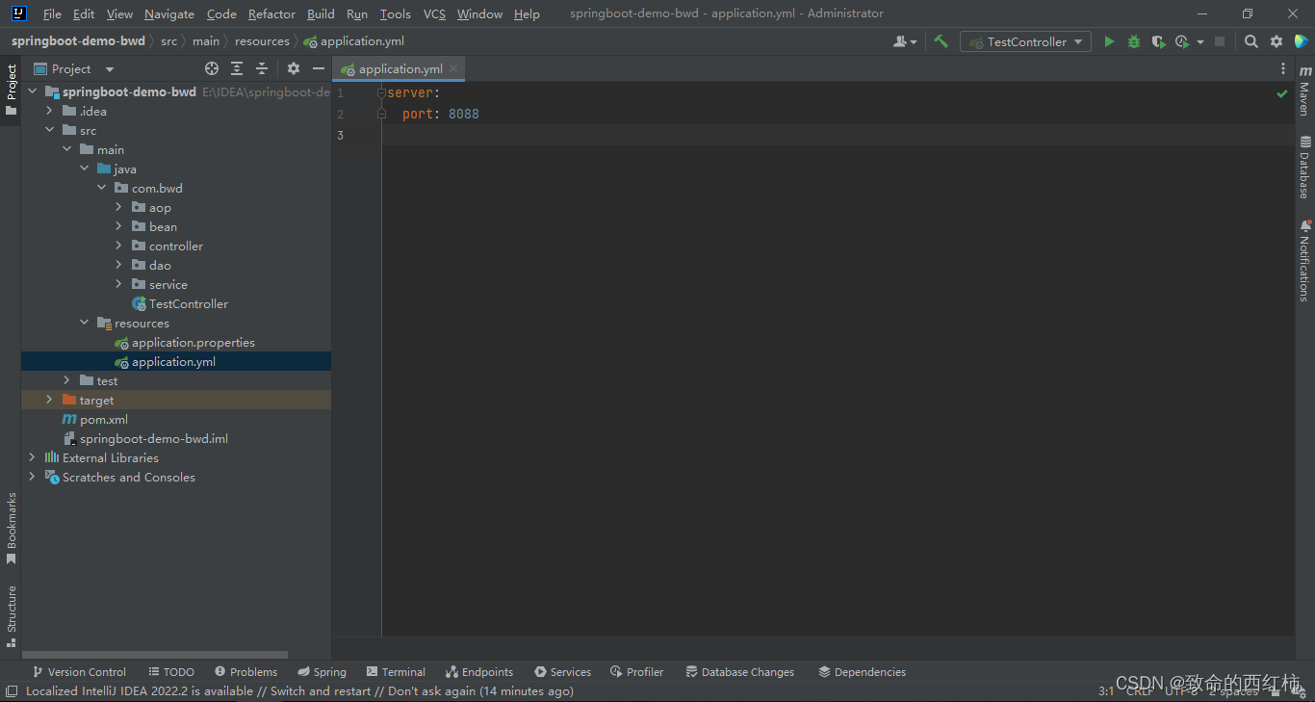Select springboot-demo-bwd.iml file
This screenshot has width=1315, height=702.
coord(145,438)
